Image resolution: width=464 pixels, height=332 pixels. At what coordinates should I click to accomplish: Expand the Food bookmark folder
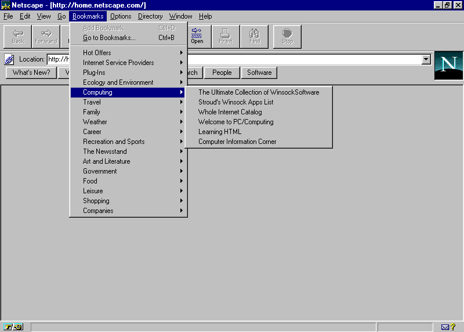129,181
